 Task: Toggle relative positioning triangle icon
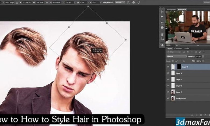pos(17,2)
